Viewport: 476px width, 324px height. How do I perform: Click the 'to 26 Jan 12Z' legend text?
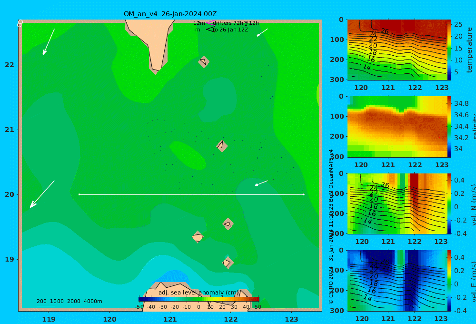(x=230, y=30)
